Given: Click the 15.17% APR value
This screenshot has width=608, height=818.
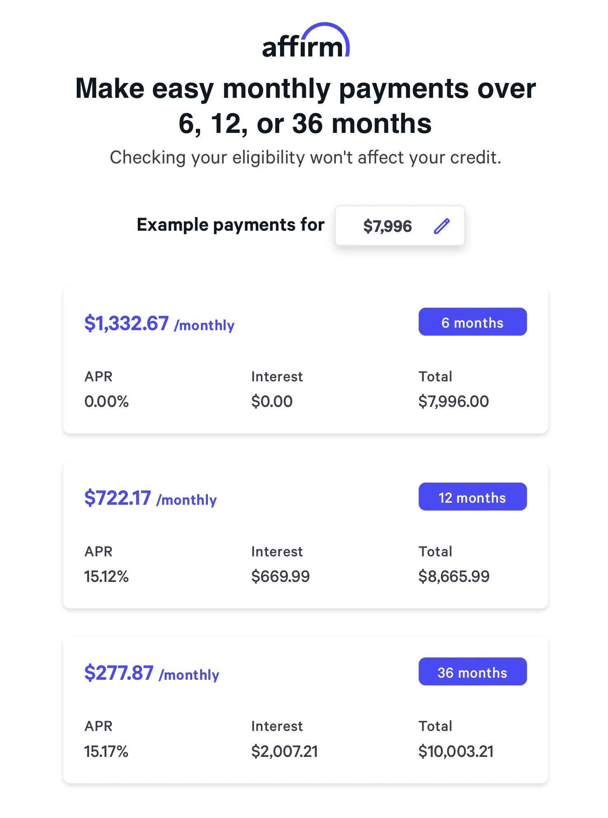Looking at the screenshot, I should coord(106,751).
